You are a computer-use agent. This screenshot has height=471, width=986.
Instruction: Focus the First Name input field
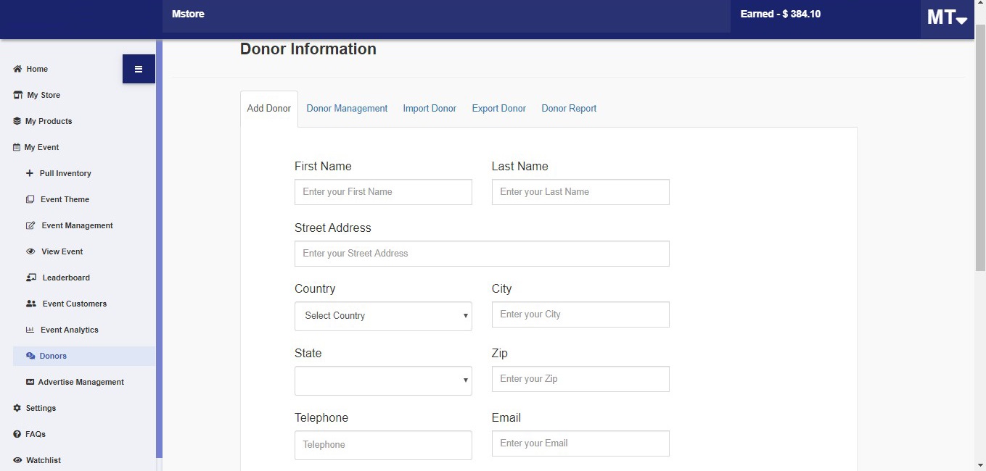click(x=383, y=192)
